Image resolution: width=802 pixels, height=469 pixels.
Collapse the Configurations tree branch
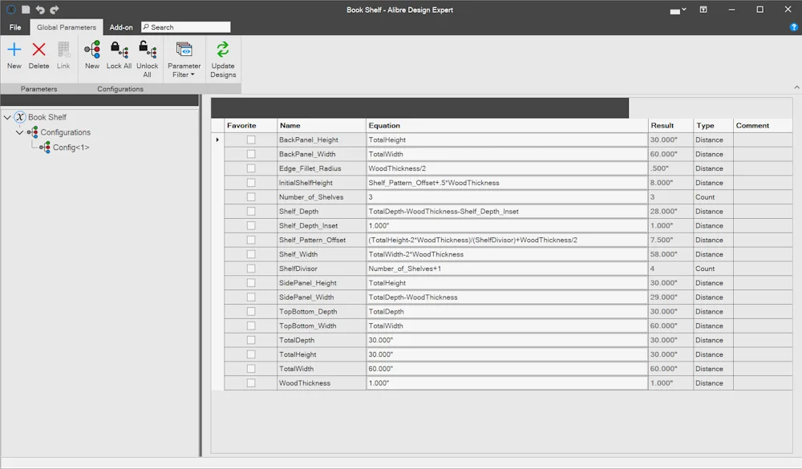click(19, 132)
